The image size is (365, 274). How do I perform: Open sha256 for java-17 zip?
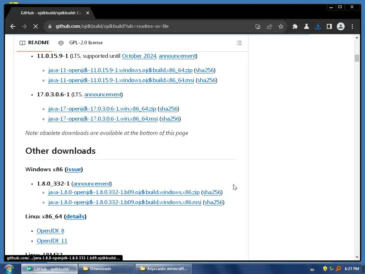pyautogui.click(x=168, y=108)
